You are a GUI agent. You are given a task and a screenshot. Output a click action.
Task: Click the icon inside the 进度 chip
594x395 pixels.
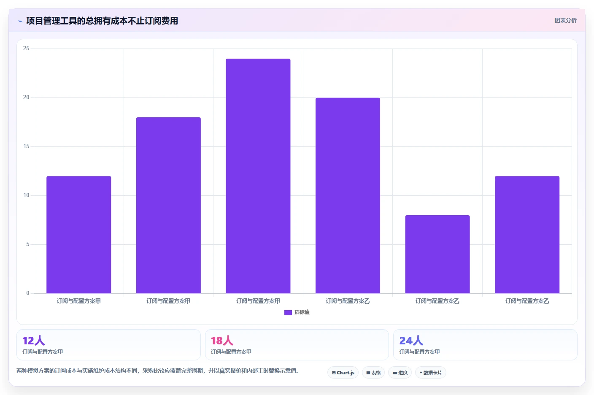pos(395,373)
